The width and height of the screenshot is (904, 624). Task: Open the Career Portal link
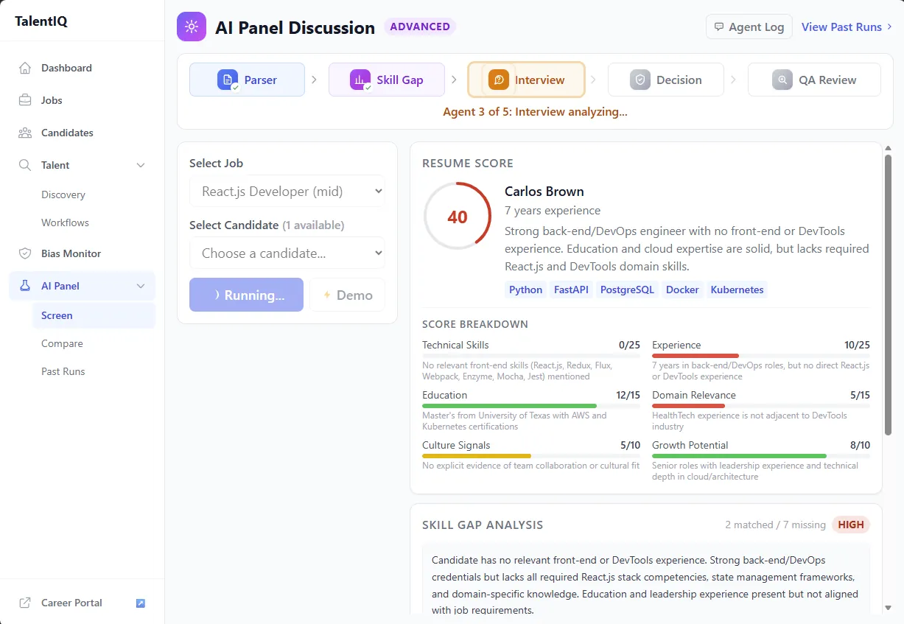pos(83,603)
